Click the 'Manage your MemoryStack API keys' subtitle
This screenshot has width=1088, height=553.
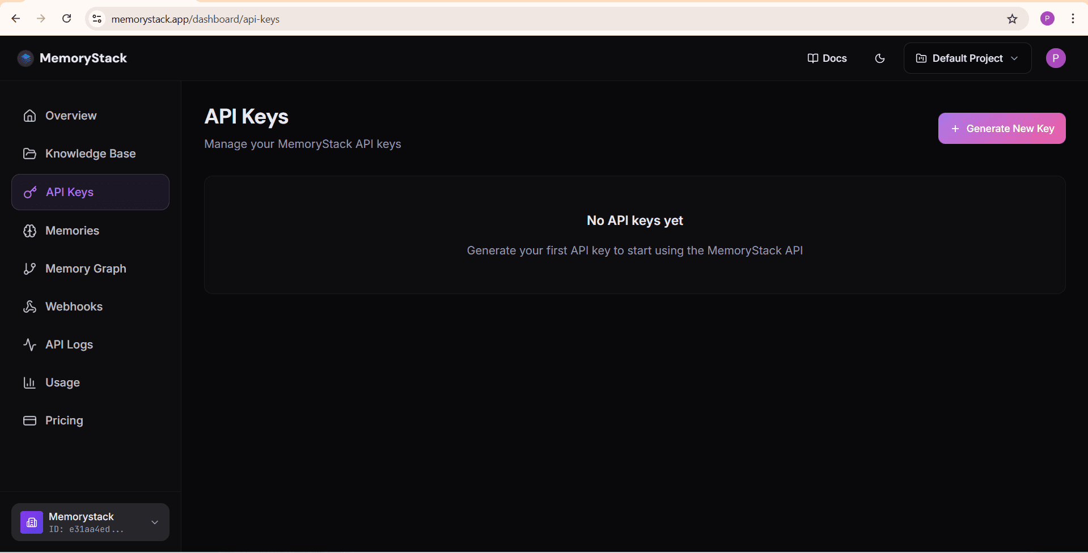[303, 144]
